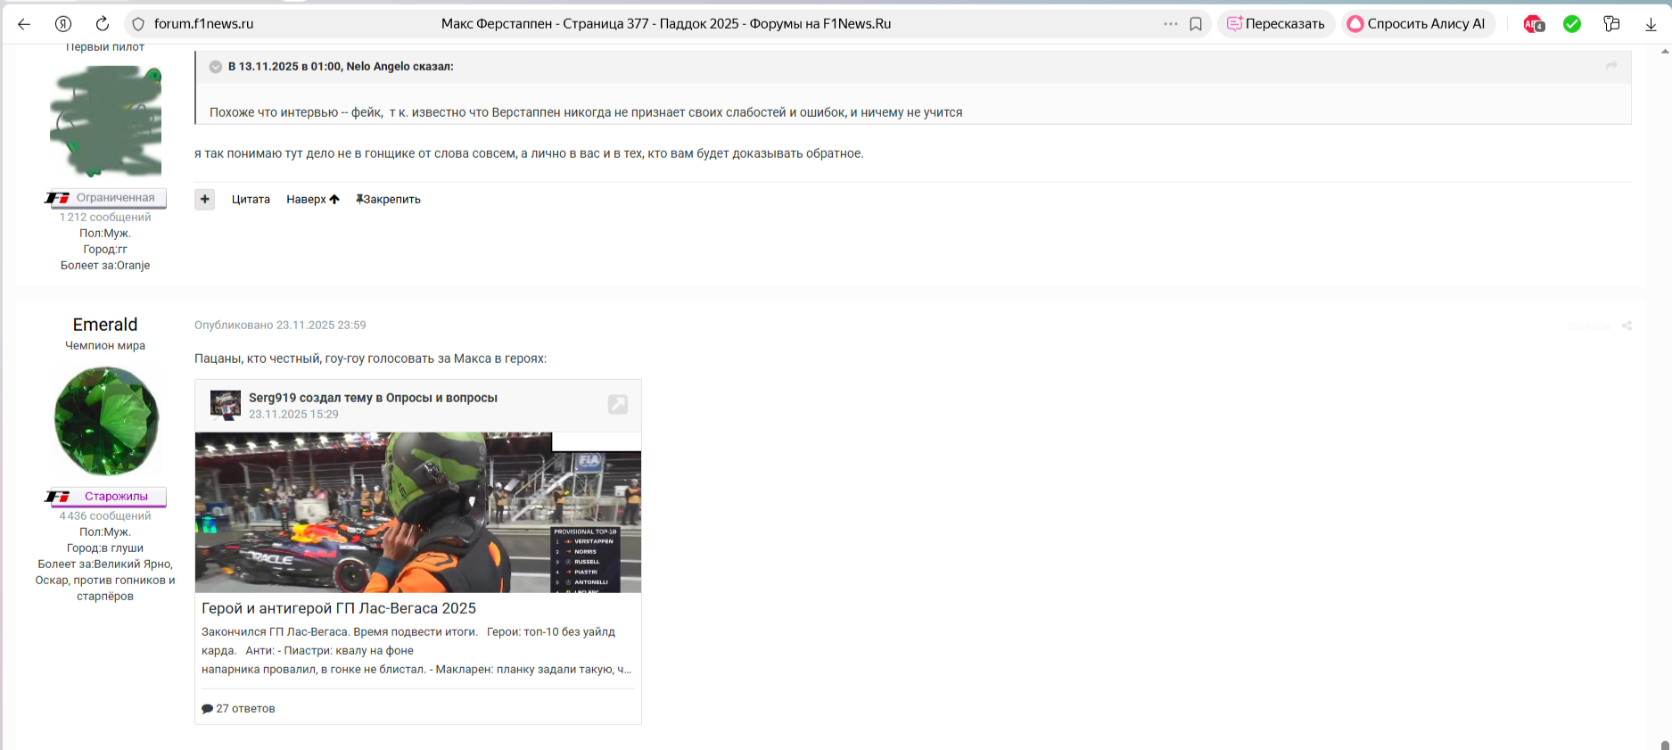Reload the forum page
Screen dimensions: 1672x750
(103, 24)
